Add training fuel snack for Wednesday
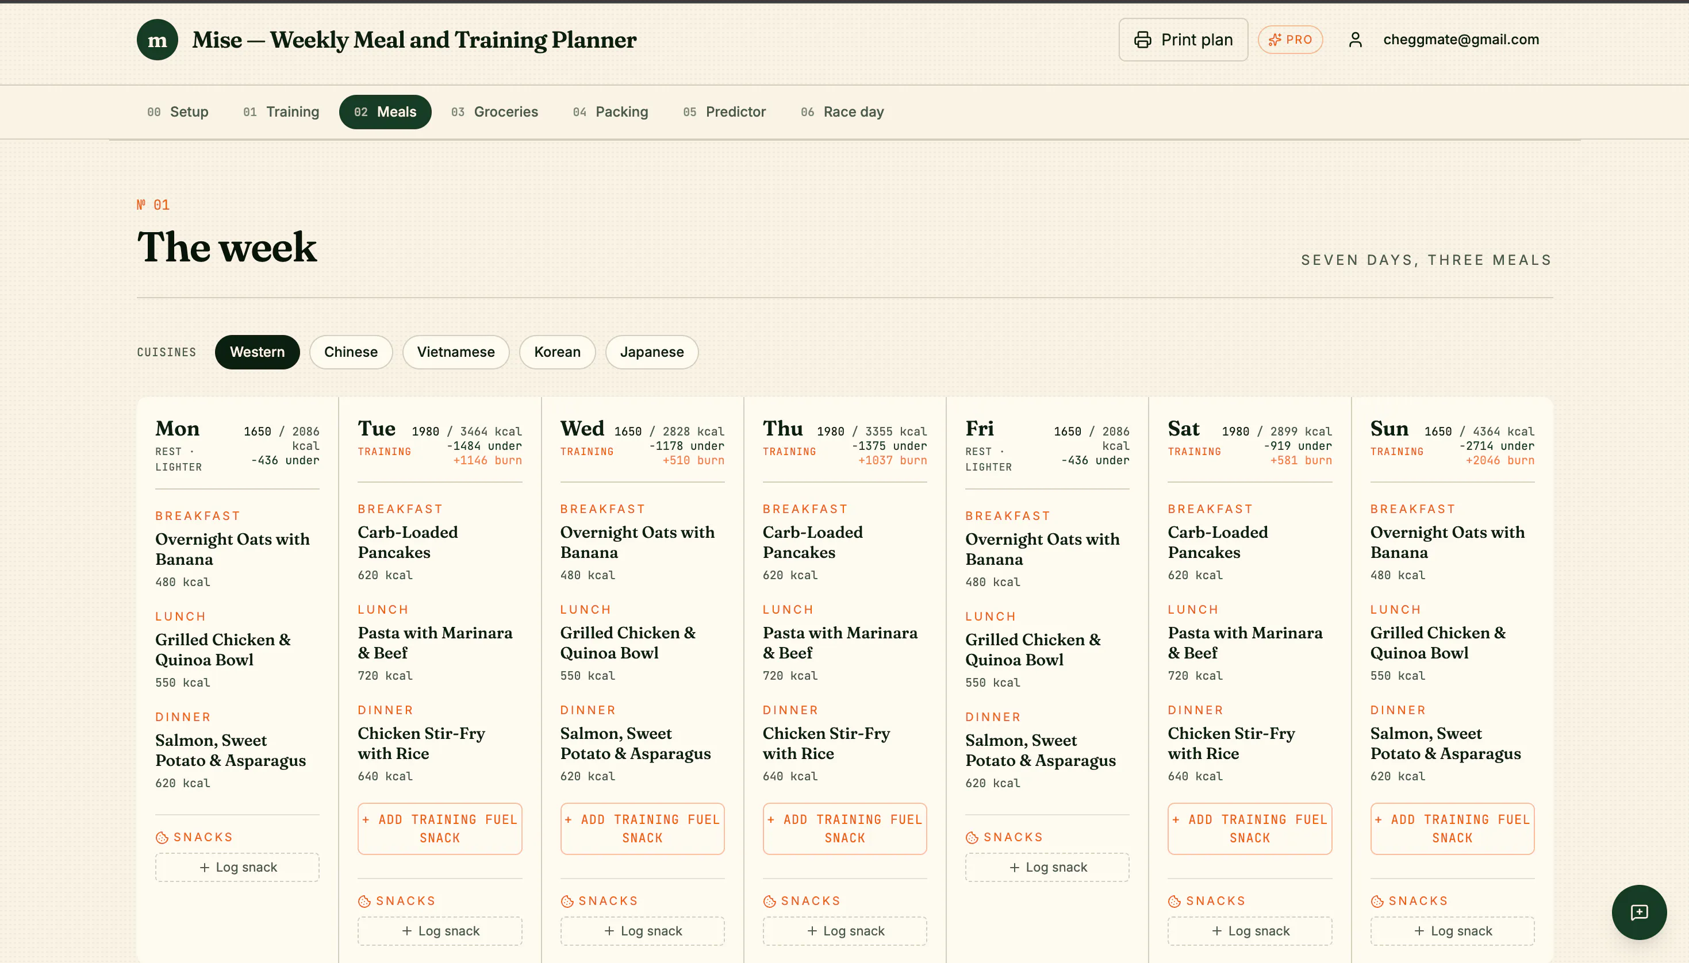The width and height of the screenshot is (1689, 963). point(642,828)
